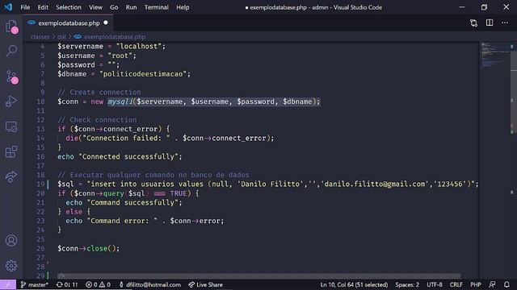
Task: Click the mysqli class name on line 10
Action: coord(120,101)
